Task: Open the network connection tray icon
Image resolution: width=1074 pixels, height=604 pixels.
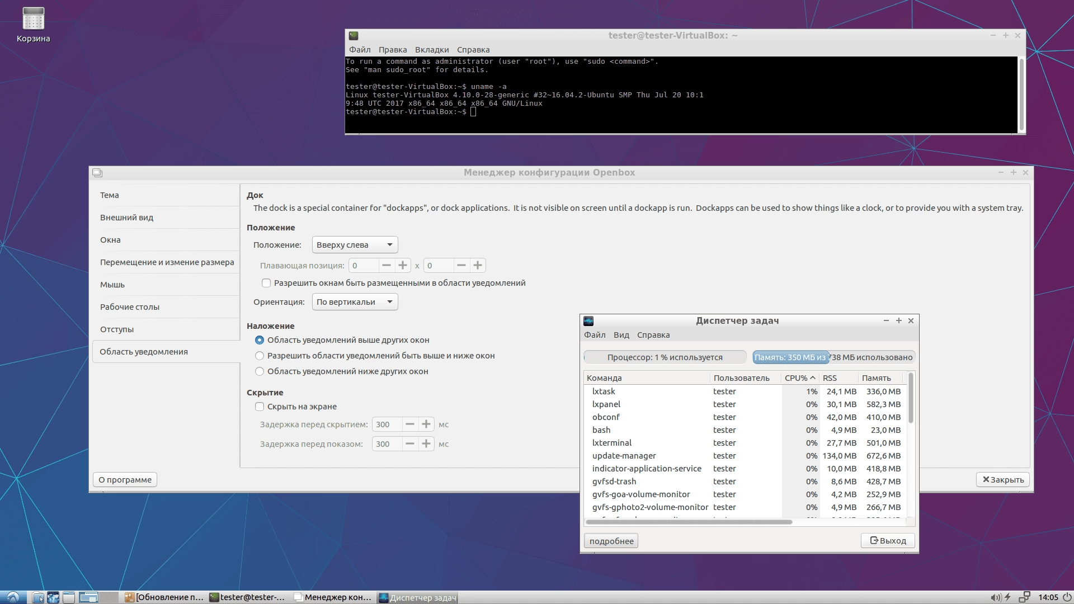Action: click(1024, 597)
